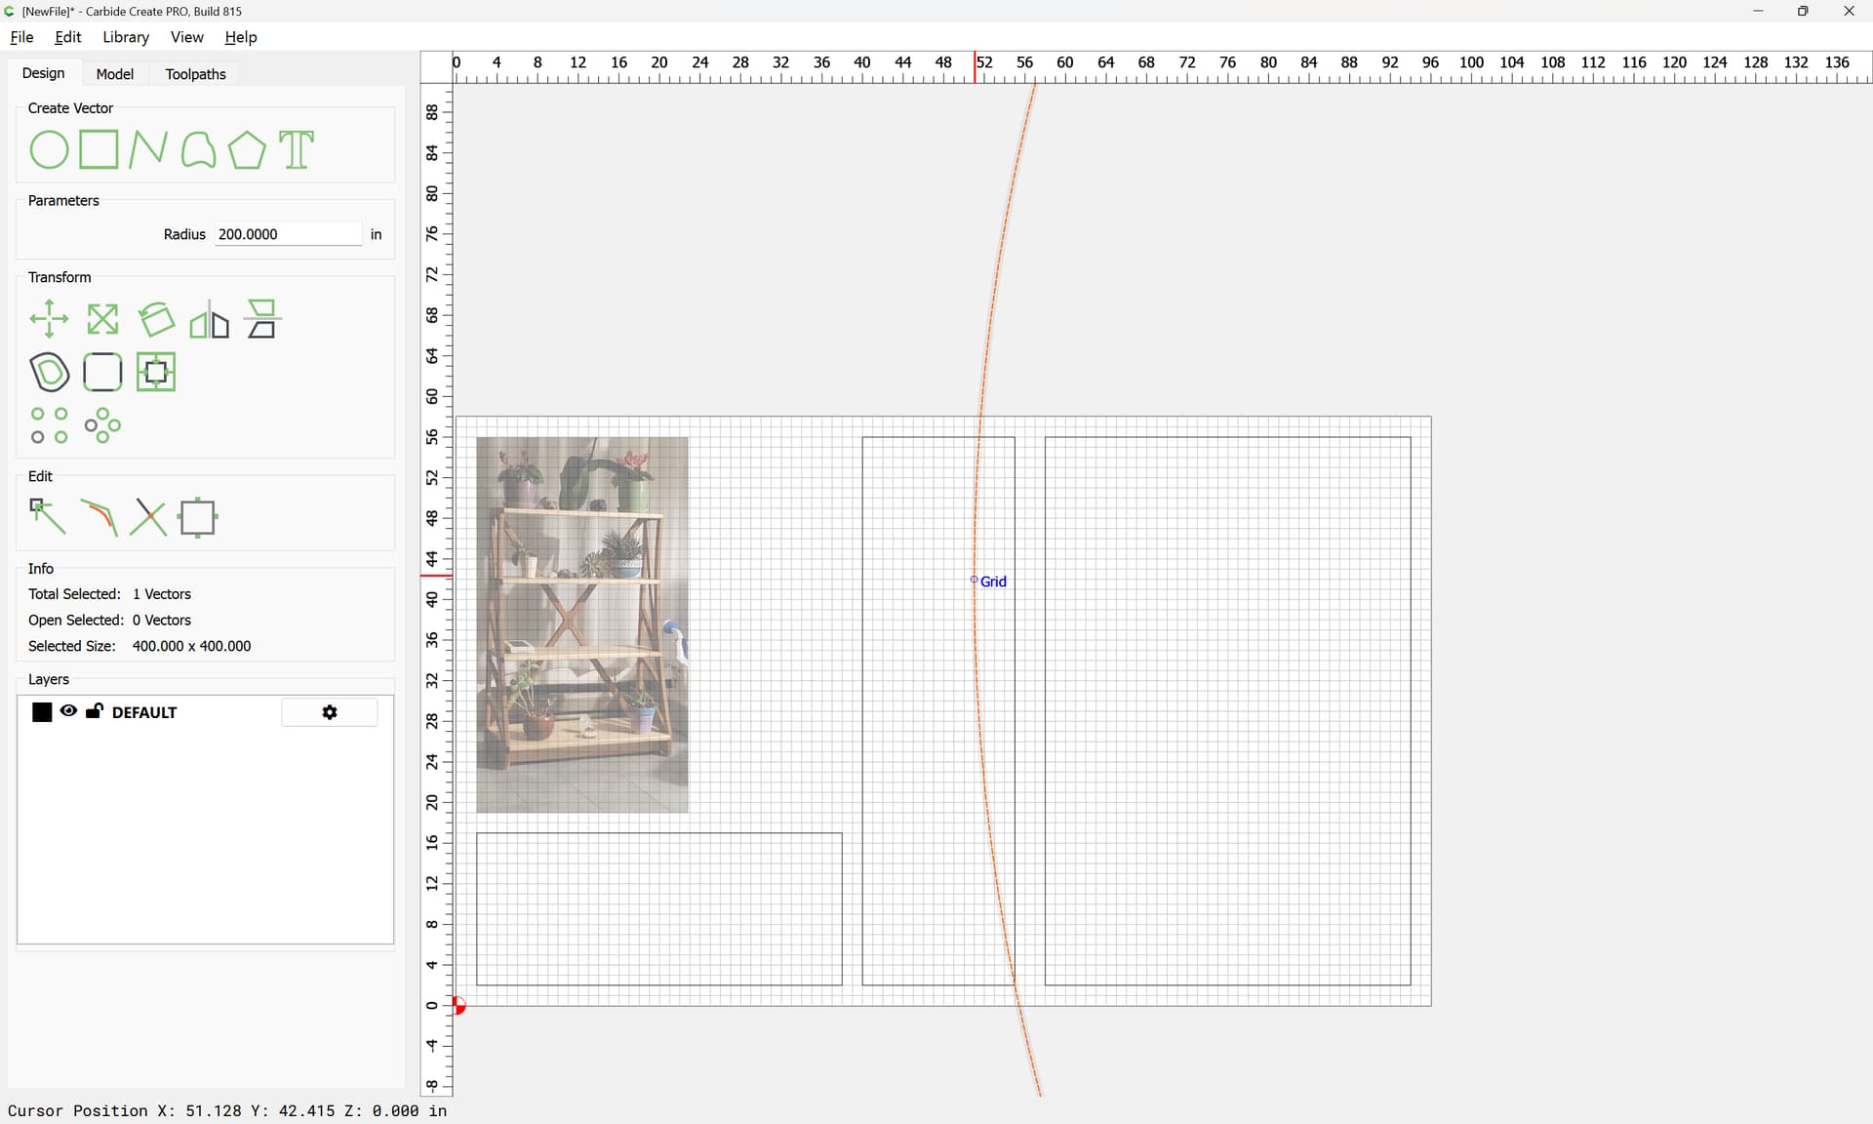Open the Library menu
Image resolution: width=1873 pixels, height=1124 pixels.
(126, 37)
